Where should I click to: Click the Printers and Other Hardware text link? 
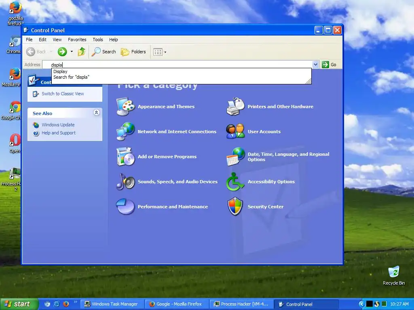click(281, 107)
